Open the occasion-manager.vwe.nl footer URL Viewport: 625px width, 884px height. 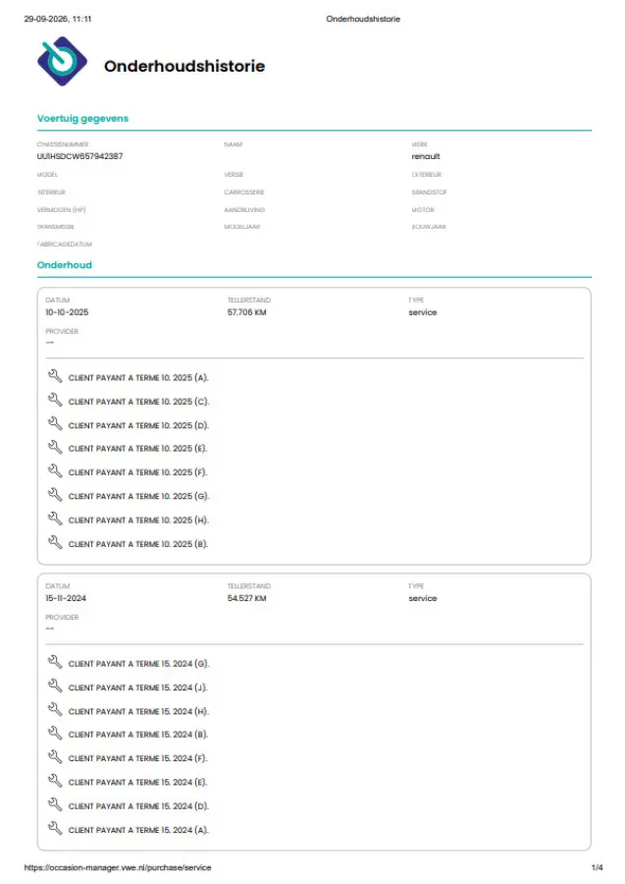pyautogui.click(x=118, y=867)
